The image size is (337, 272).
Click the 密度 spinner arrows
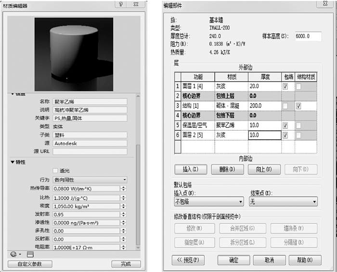coord(123,206)
